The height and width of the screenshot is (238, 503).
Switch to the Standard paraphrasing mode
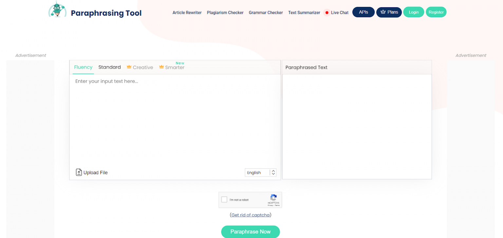[x=110, y=67]
